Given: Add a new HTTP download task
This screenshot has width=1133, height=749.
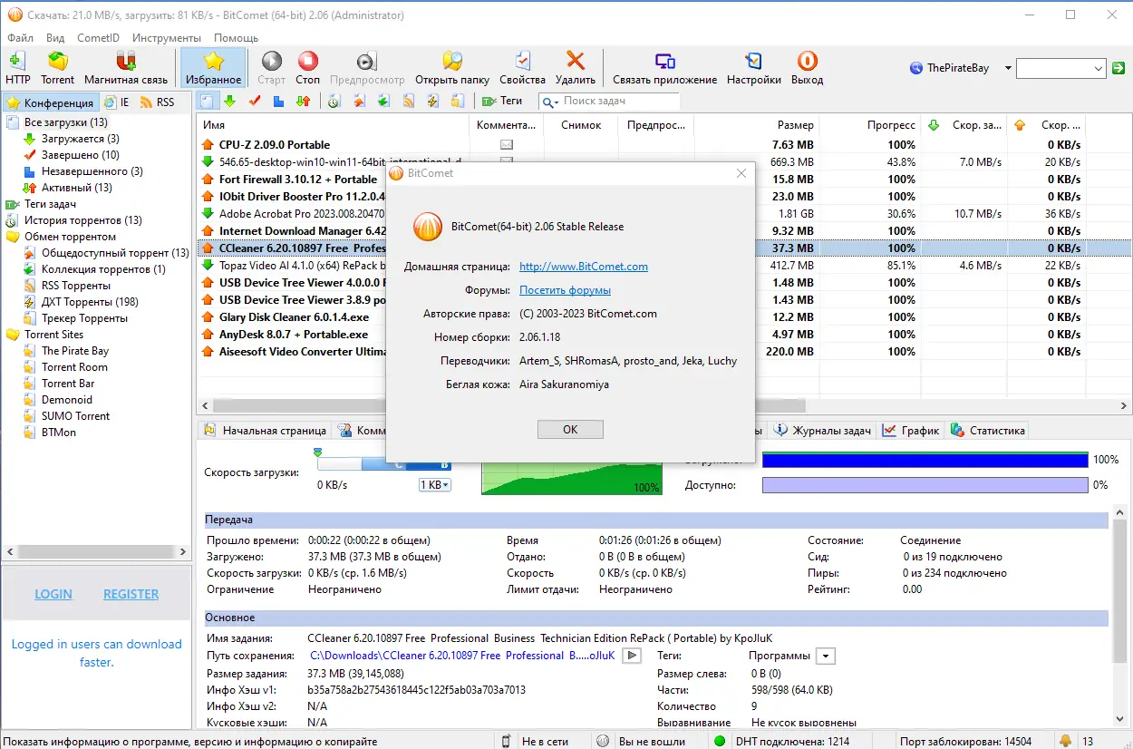Looking at the screenshot, I should (x=17, y=68).
